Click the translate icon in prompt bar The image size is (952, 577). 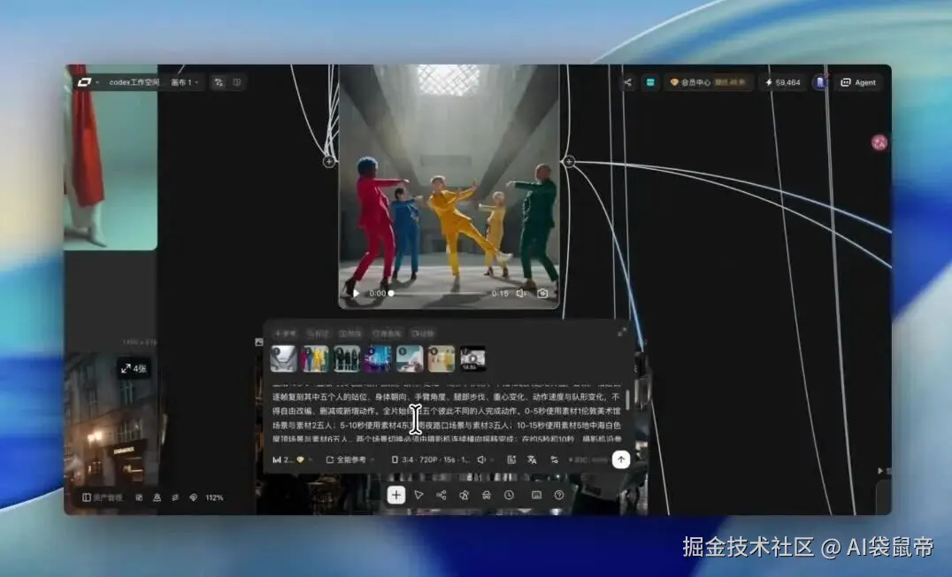[x=532, y=460]
